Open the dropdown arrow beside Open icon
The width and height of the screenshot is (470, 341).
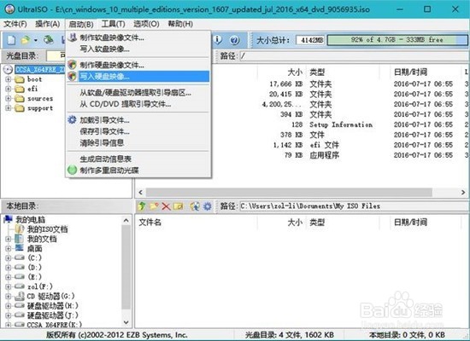tap(36, 40)
